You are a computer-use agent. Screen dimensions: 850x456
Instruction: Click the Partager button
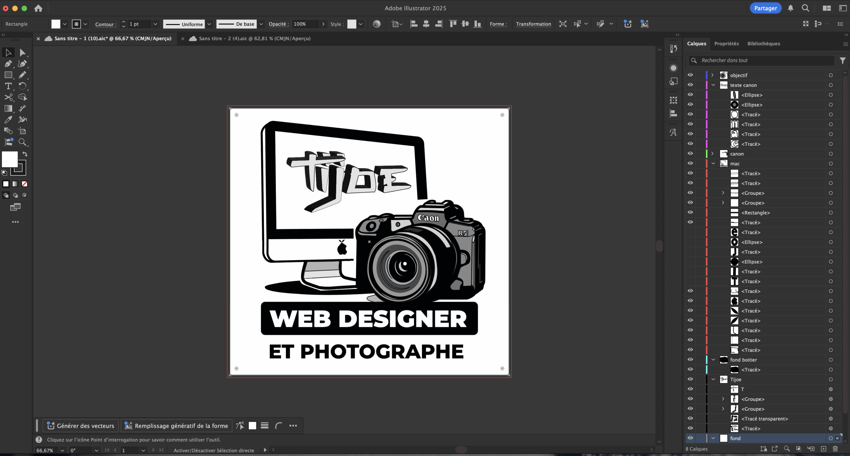click(x=765, y=8)
